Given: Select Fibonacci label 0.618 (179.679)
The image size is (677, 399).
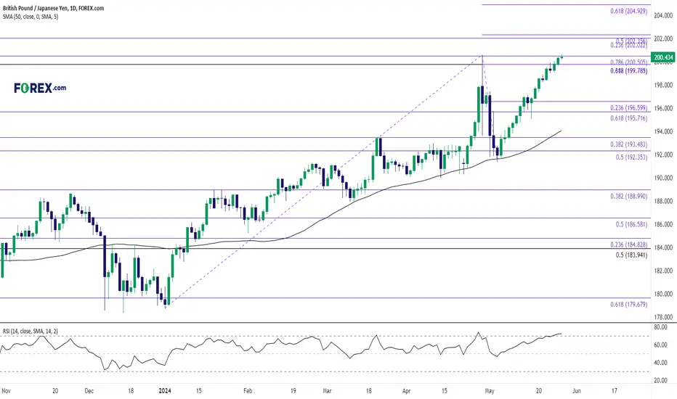Looking at the screenshot, I should pos(628,305).
